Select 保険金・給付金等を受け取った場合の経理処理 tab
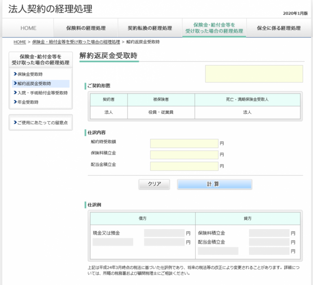Image resolution: width=313 pixels, height=285 pixels. coord(214,28)
